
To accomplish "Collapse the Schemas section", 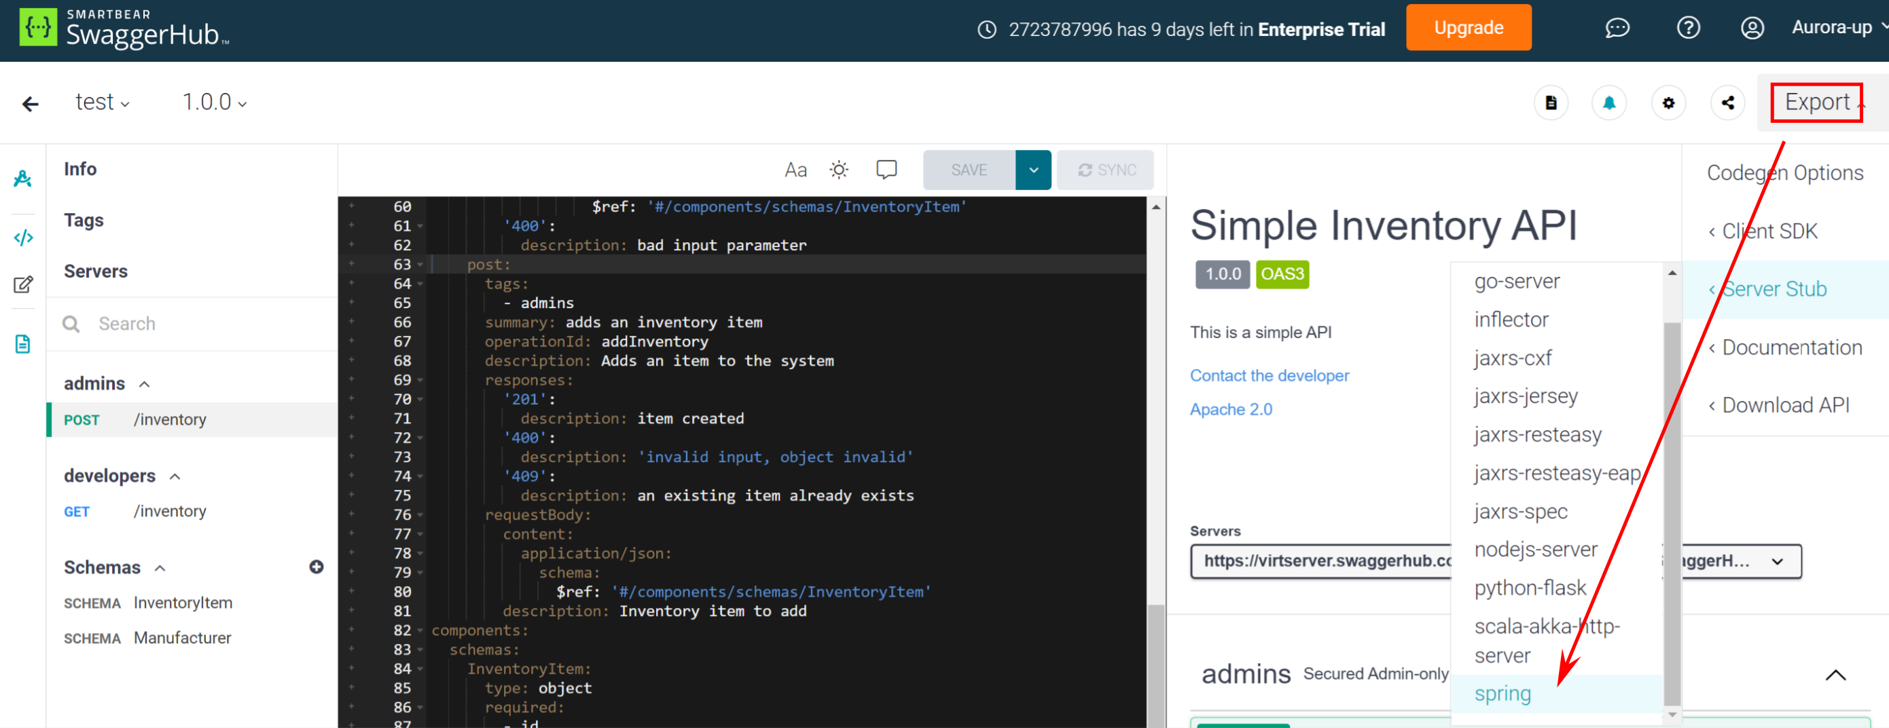I will click(160, 568).
